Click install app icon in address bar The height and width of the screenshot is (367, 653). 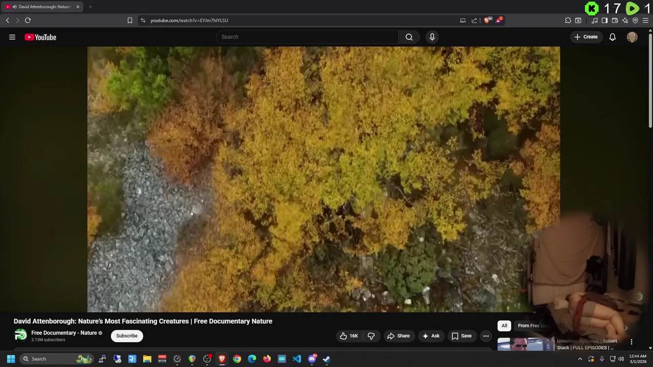pos(463,20)
